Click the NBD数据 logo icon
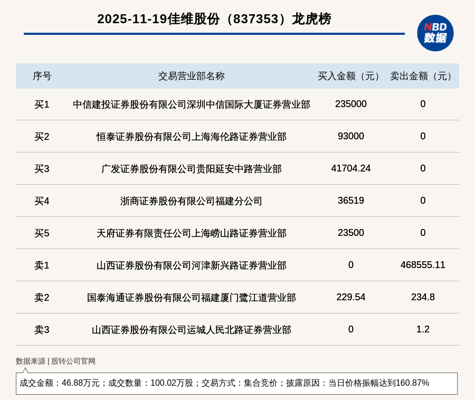This screenshot has width=475, height=400. 435,33
